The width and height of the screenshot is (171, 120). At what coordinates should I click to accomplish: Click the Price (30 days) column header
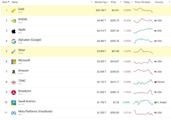click(x=142, y=2)
